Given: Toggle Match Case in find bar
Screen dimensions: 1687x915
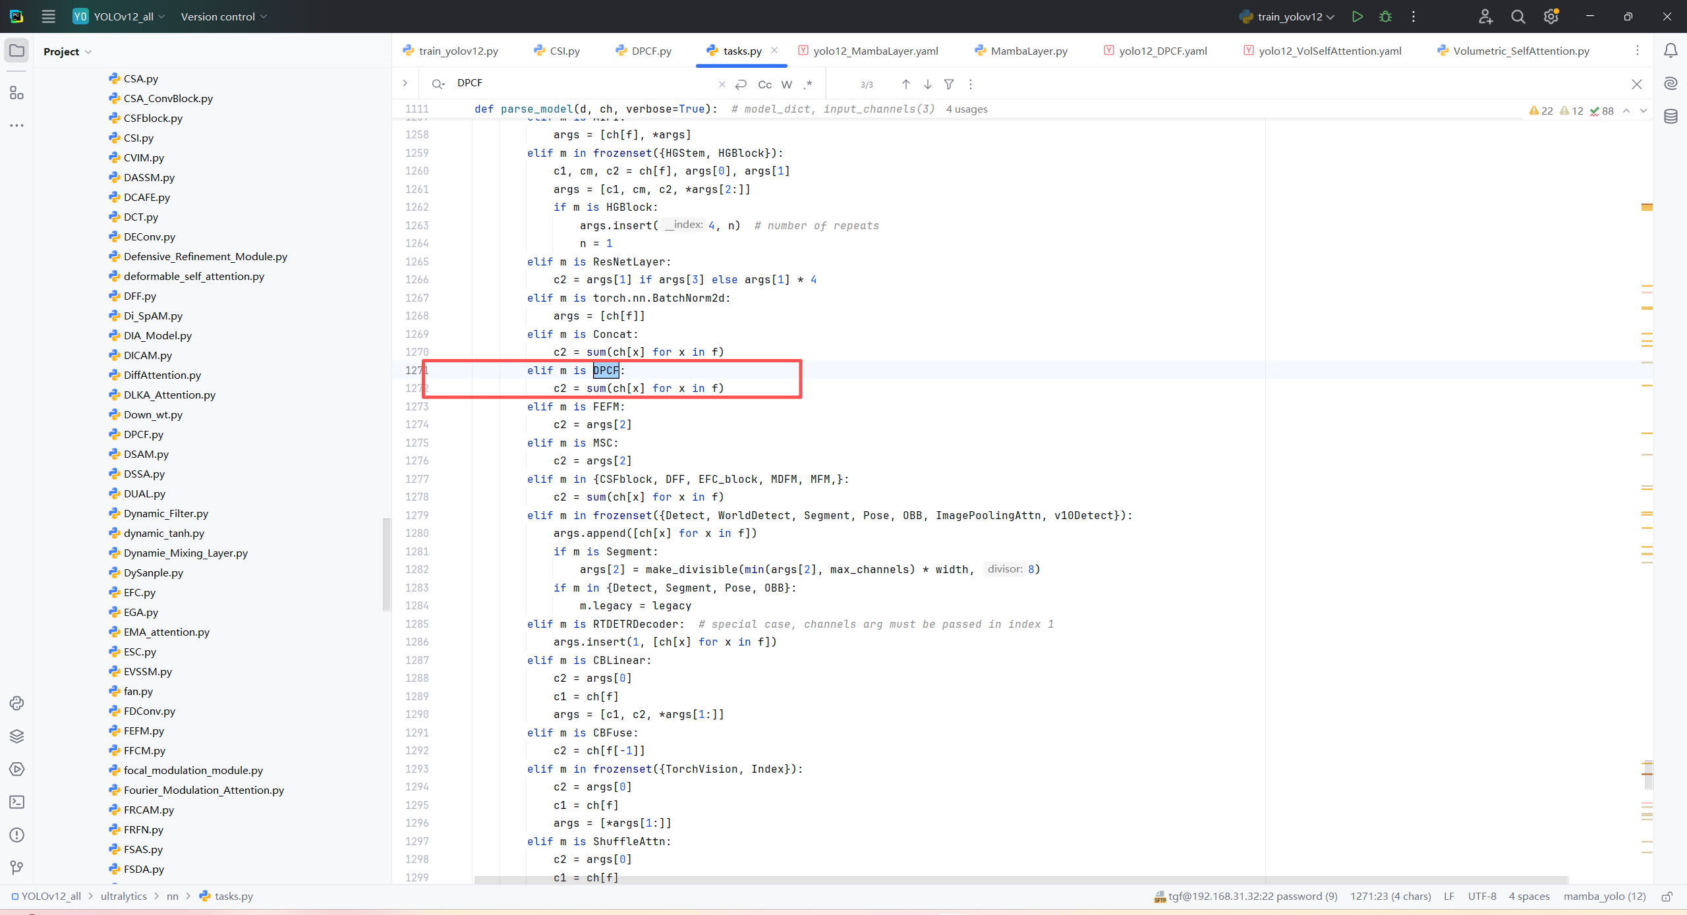Looking at the screenshot, I should pyautogui.click(x=764, y=84).
